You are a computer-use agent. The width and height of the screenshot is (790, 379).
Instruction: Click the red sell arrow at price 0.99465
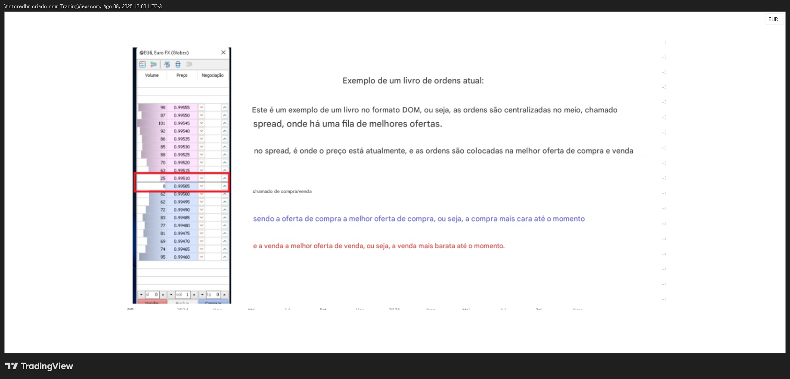pyautogui.click(x=201, y=249)
